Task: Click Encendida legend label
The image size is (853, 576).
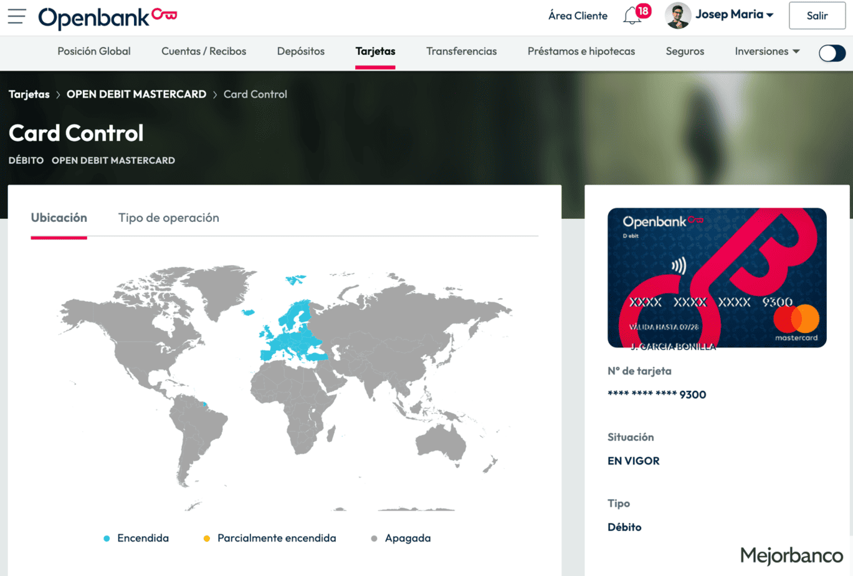Action: click(x=143, y=538)
